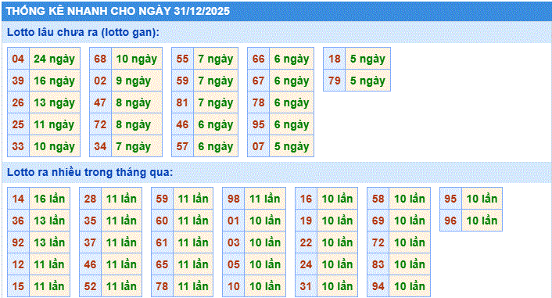
Task: Select lotto number 26 cell
Action: [x=18, y=102]
